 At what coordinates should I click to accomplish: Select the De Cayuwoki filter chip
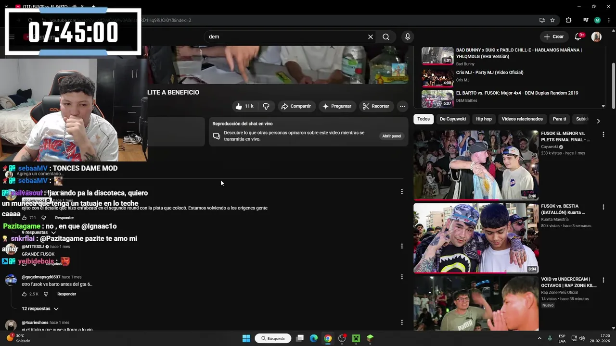click(453, 119)
